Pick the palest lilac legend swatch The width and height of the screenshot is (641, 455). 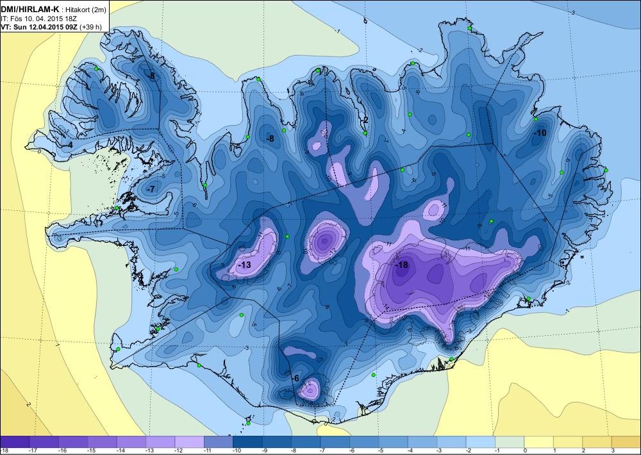189,442
